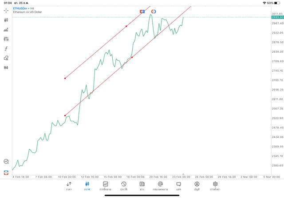Open the chart trade levels icon

coord(6,30)
